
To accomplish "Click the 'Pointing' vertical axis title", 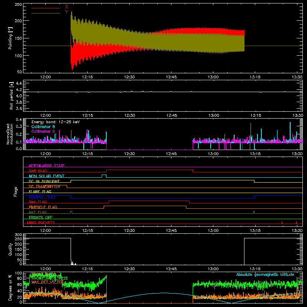I will (x=10, y=38).
